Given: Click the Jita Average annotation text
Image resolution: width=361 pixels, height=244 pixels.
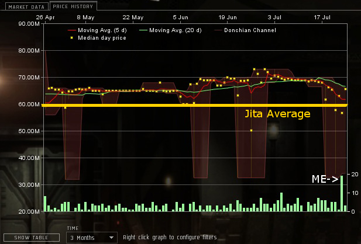Looking at the screenshot, I should tap(277, 114).
